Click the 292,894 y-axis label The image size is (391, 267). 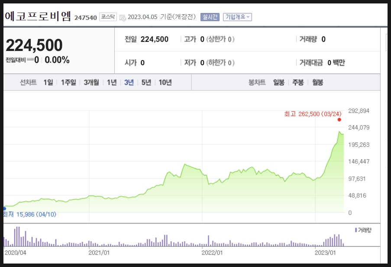point(359,111)
